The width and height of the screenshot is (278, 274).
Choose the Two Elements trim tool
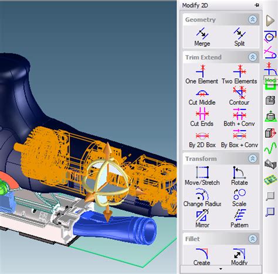coord(239,75)
